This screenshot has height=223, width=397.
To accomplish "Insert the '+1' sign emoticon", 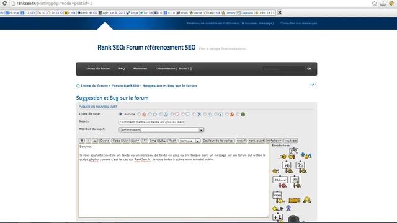I will pos(277,217).
